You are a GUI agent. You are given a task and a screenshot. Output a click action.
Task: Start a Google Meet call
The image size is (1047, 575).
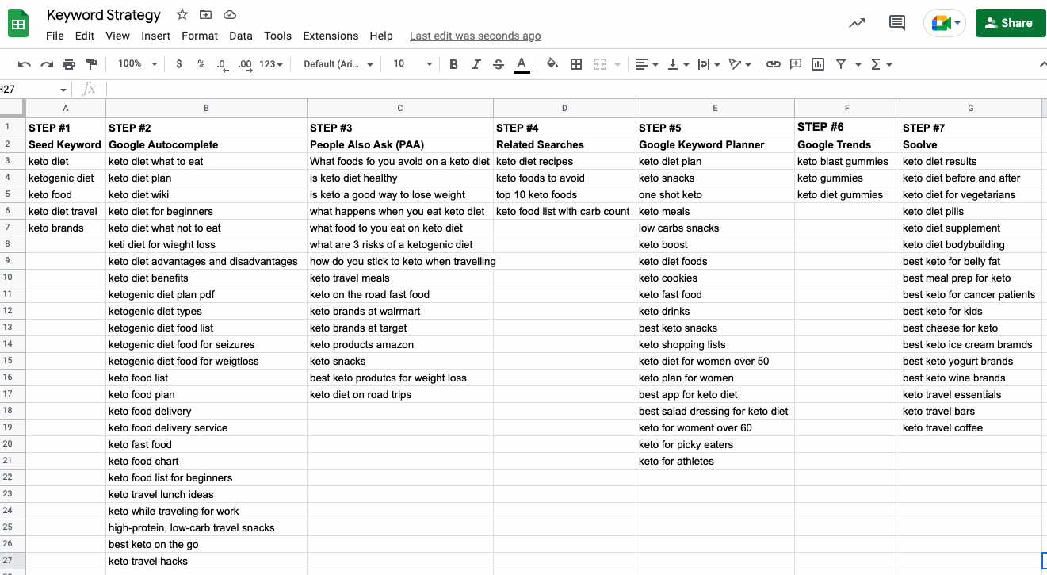(945, 23)
